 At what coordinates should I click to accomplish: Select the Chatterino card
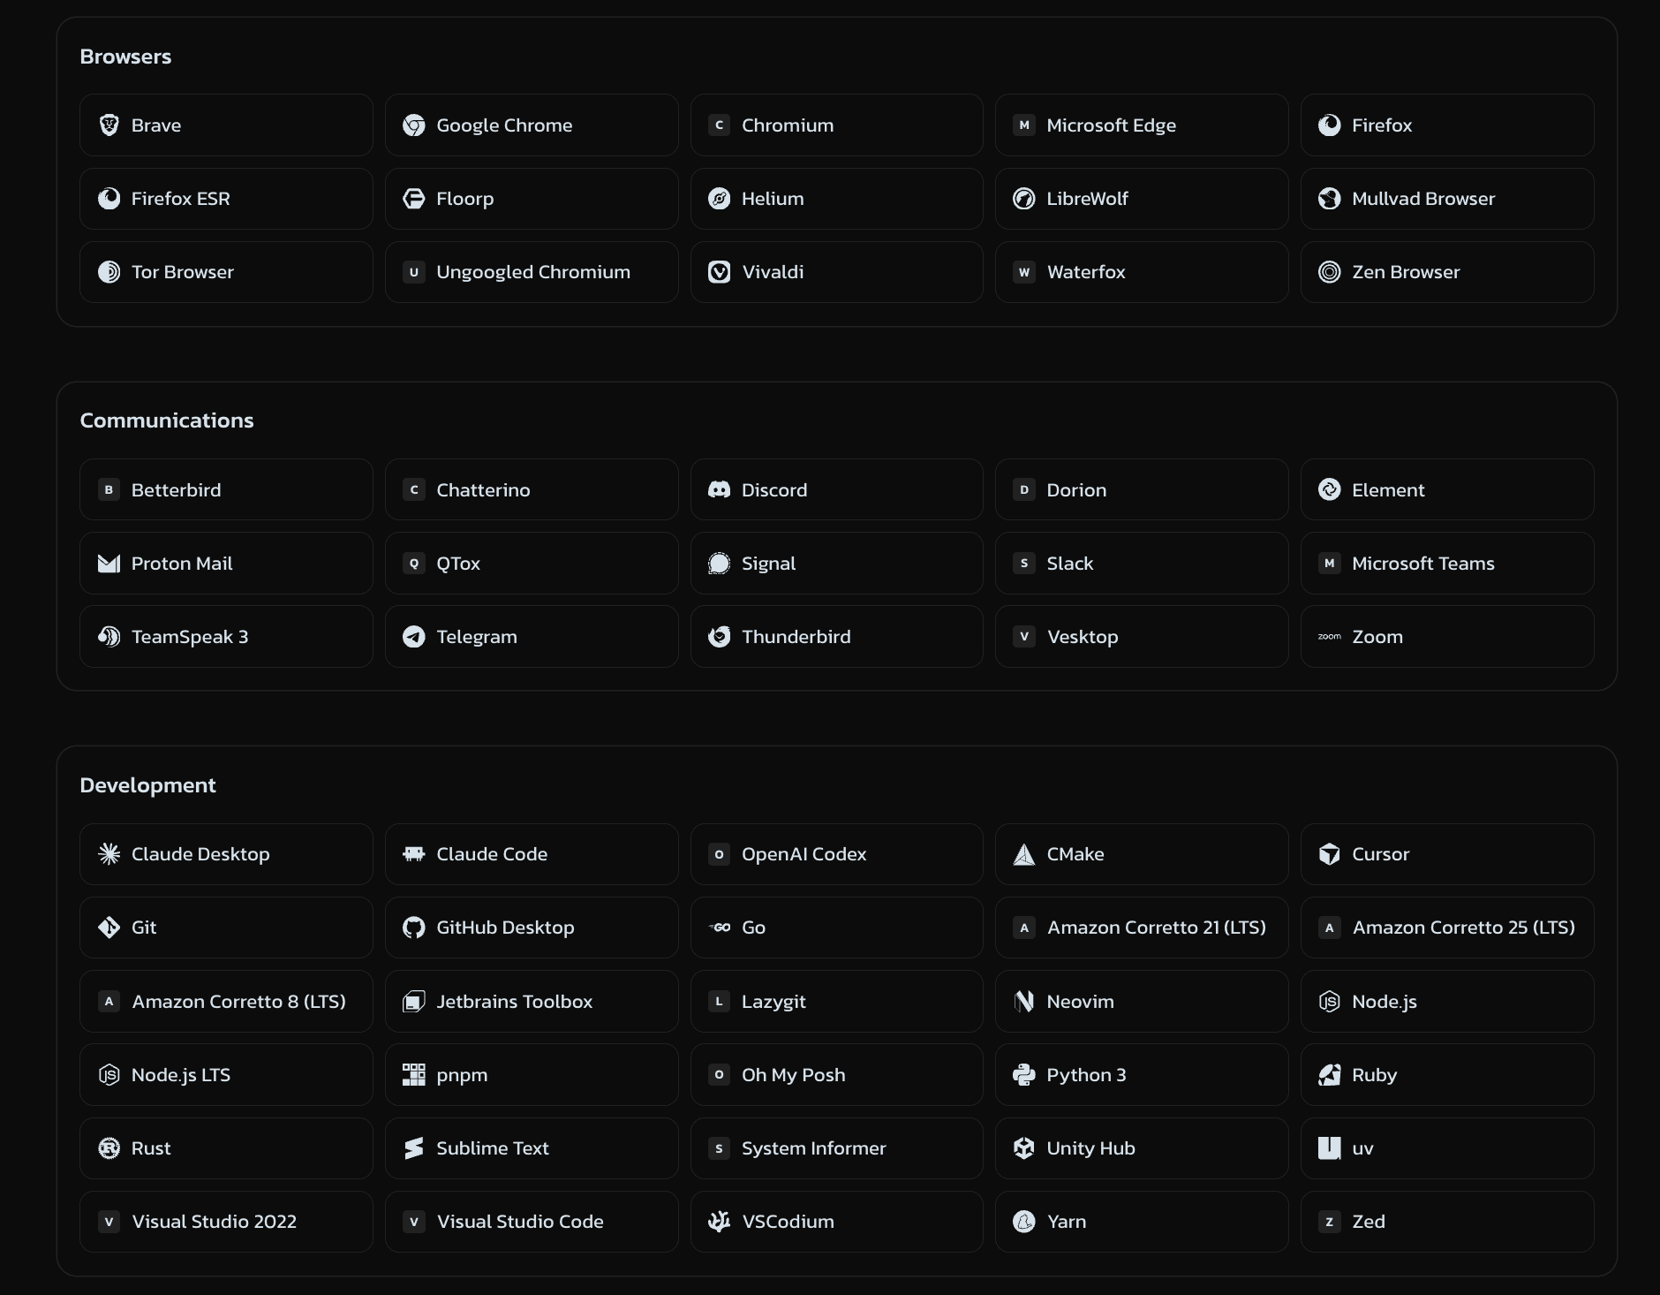click(532, 489)
